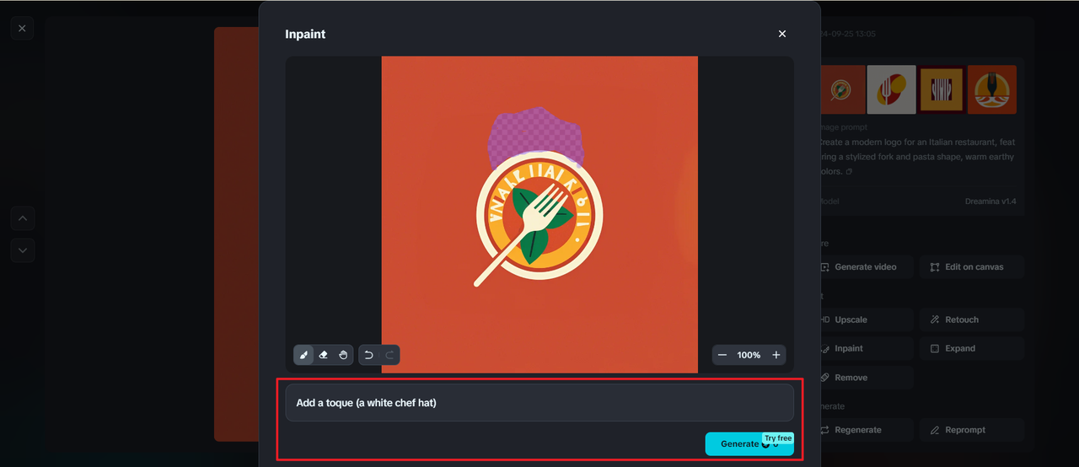The width and height of the screenshot is (1079, 467).
Task: Click the inpaint prompt text field
Action: click(x=539, y=403)
